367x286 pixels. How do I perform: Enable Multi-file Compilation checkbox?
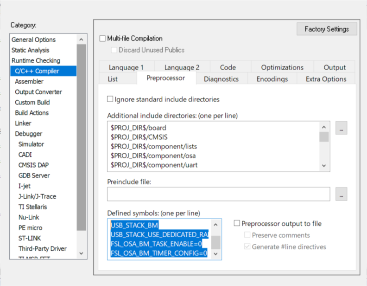coord(103,39)
